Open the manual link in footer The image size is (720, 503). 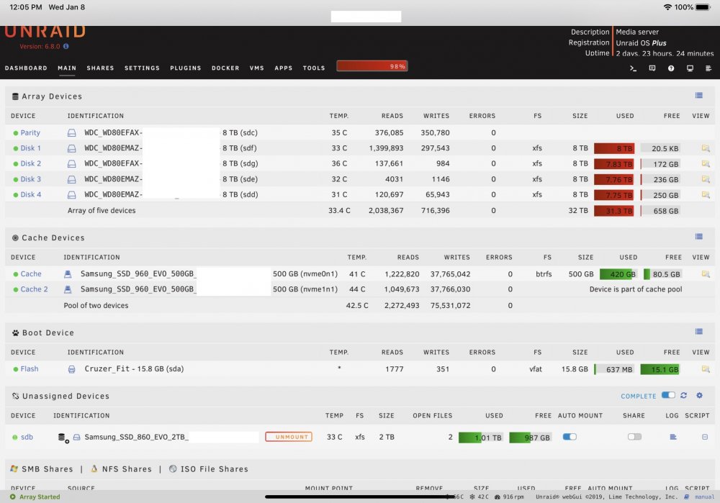click(x=704, y=497)
